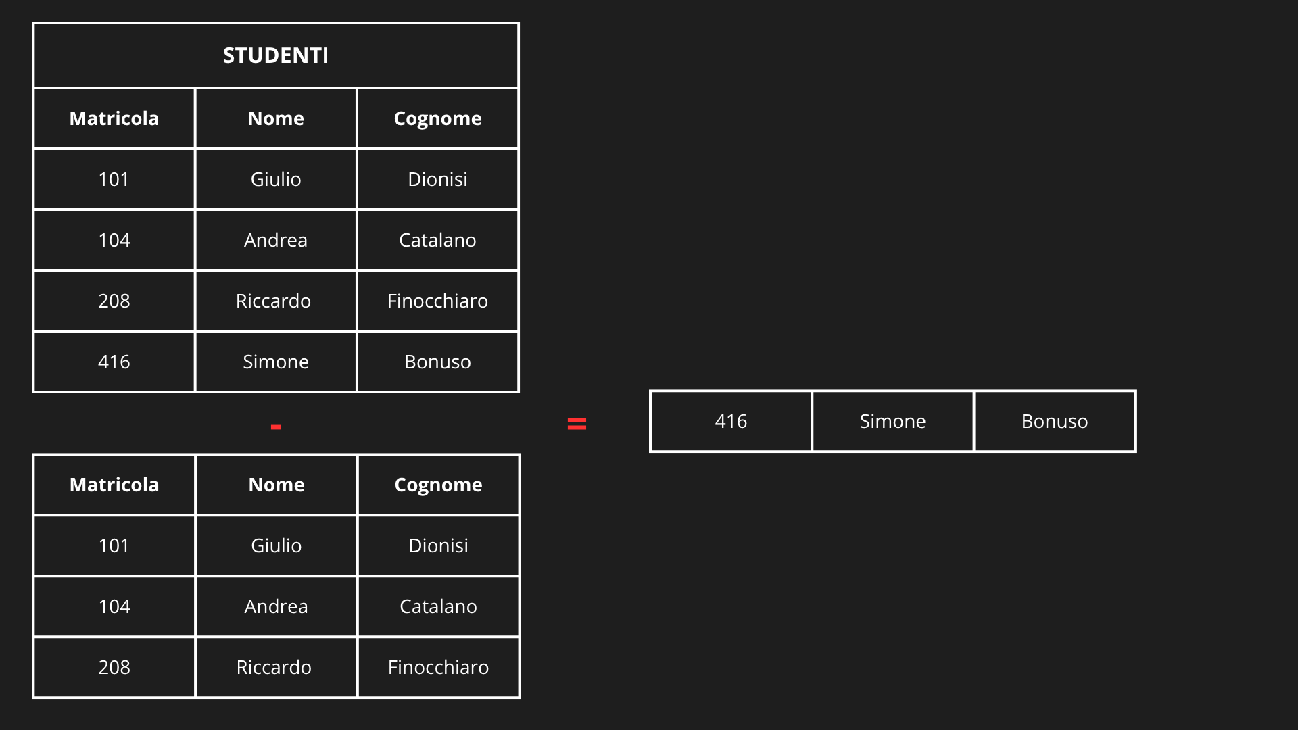The image size is (1298, 730).
Task: Click cell 416 in the STUDENTI table
Action: point(114,362)
